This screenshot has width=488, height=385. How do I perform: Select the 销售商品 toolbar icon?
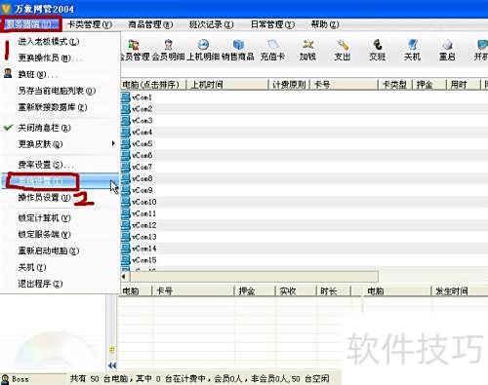coord(238,50)
